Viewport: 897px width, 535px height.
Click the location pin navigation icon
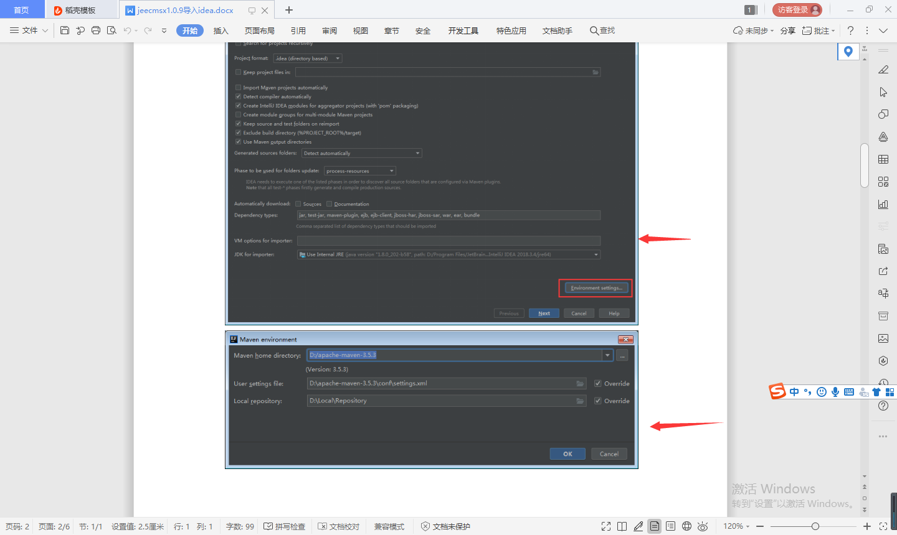(848, 52)
